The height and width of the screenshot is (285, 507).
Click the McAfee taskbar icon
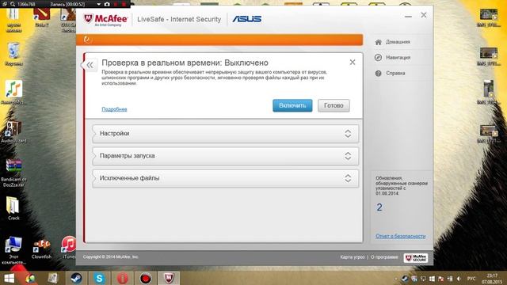click(x=169, y=278)
